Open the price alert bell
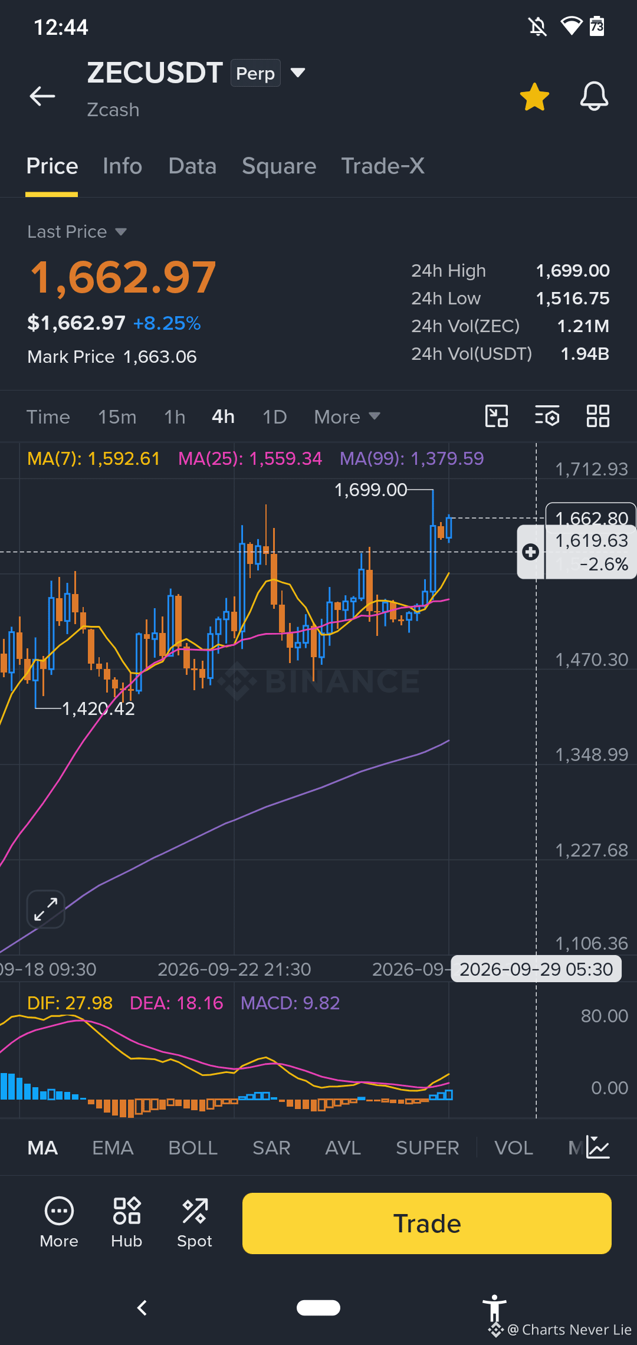Image resolution: width=637 pixels, height=1345 pixels. [594, 96]
